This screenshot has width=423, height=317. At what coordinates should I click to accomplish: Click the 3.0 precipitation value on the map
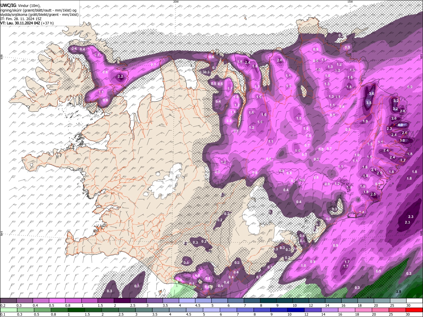pos(402,140)
